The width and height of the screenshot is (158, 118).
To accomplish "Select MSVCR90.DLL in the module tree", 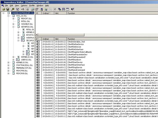I will 22,73.
